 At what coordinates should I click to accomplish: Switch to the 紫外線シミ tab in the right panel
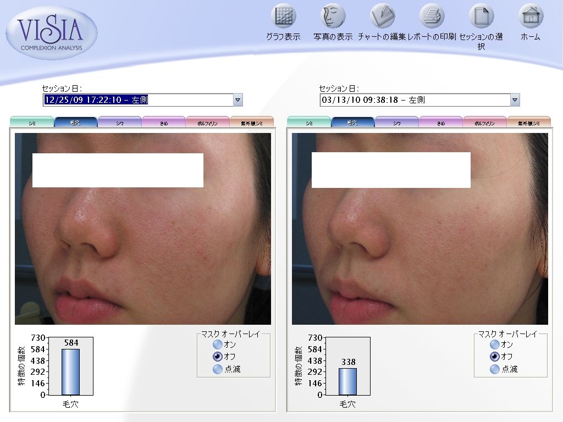529,123
